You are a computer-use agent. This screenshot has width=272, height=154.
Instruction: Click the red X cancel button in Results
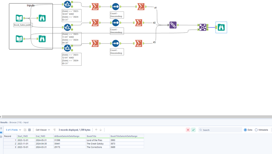[x=188, y=130]
